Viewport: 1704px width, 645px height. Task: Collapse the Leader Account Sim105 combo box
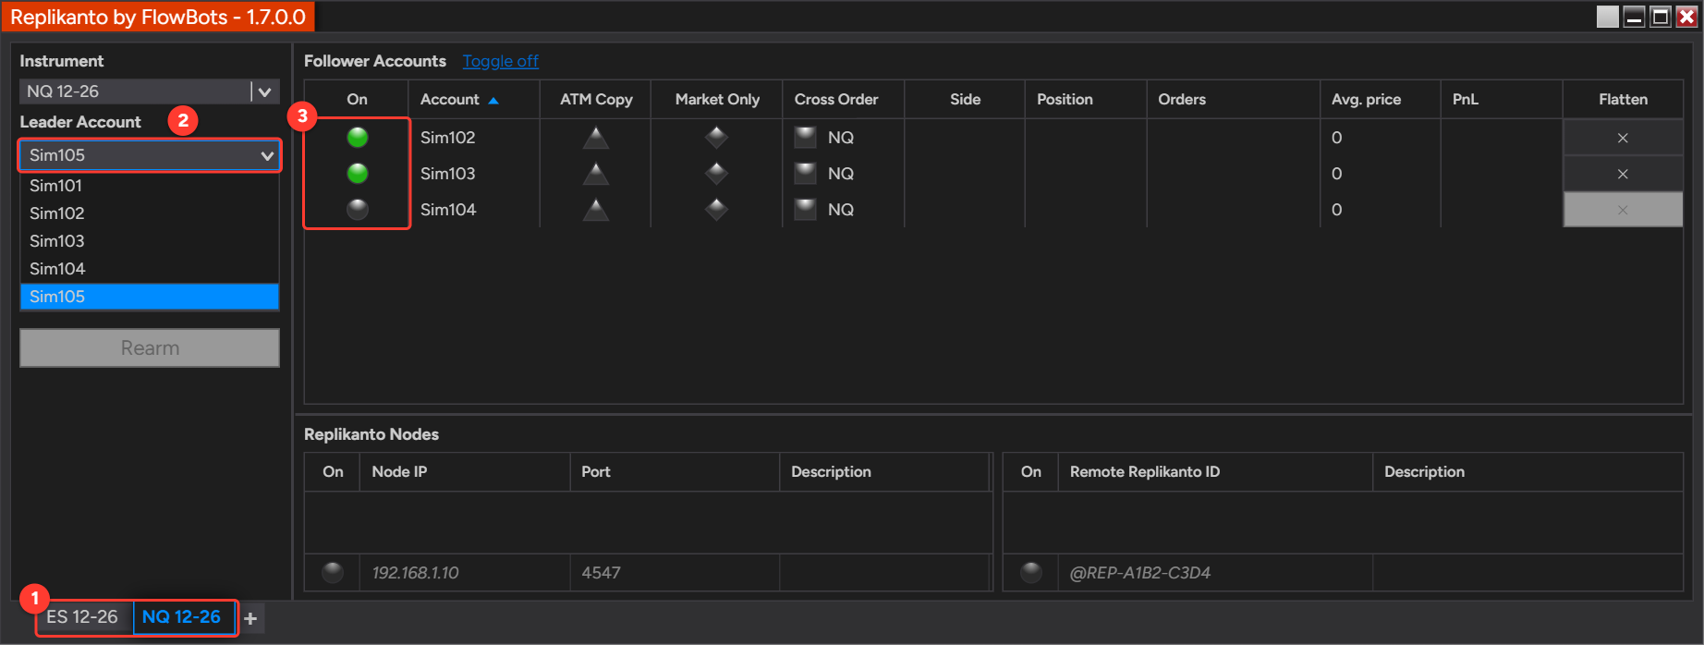pos(150,155)
